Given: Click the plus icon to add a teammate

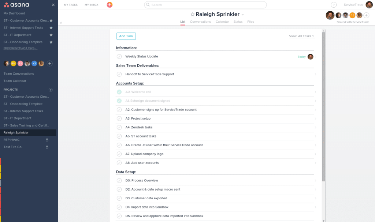Looking at the screenshot, I should [x=49, y=63].
